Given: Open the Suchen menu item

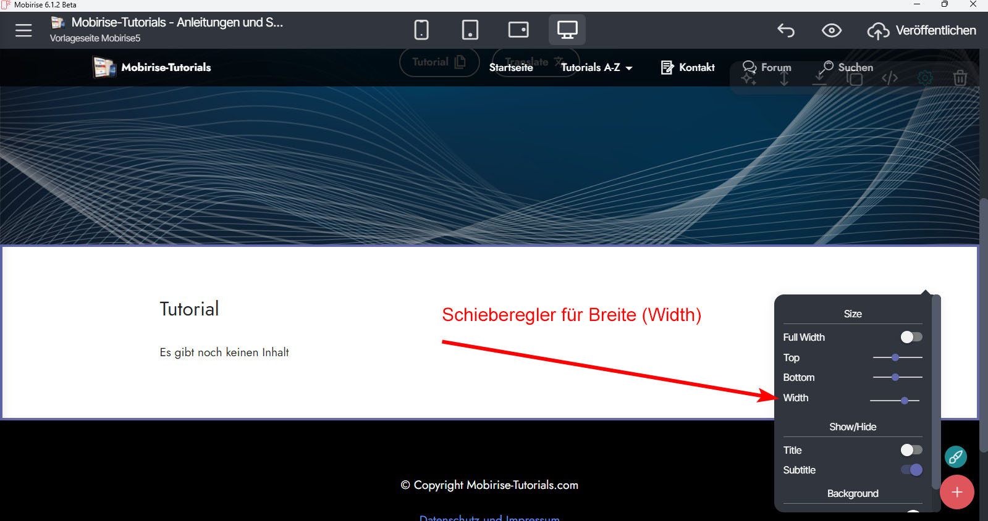Looking at the screenshot, I should point(847,67).
